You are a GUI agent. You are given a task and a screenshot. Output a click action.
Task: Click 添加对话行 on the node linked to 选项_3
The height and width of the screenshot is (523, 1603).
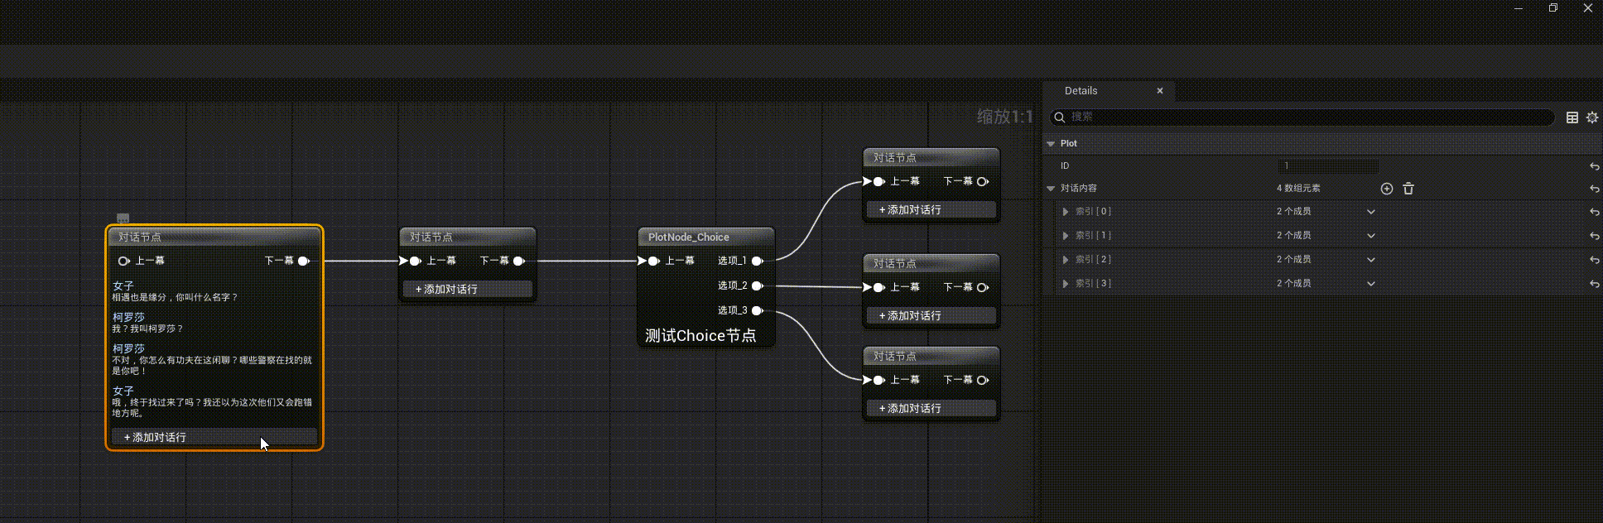(x=931, y=408)
